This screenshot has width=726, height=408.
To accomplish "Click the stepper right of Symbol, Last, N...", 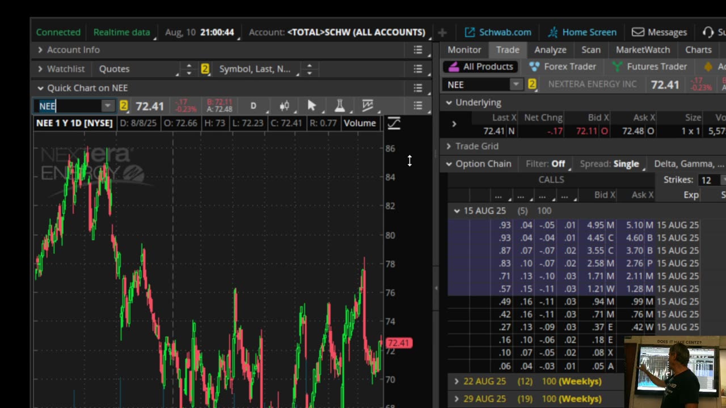I will click(309, 69).
